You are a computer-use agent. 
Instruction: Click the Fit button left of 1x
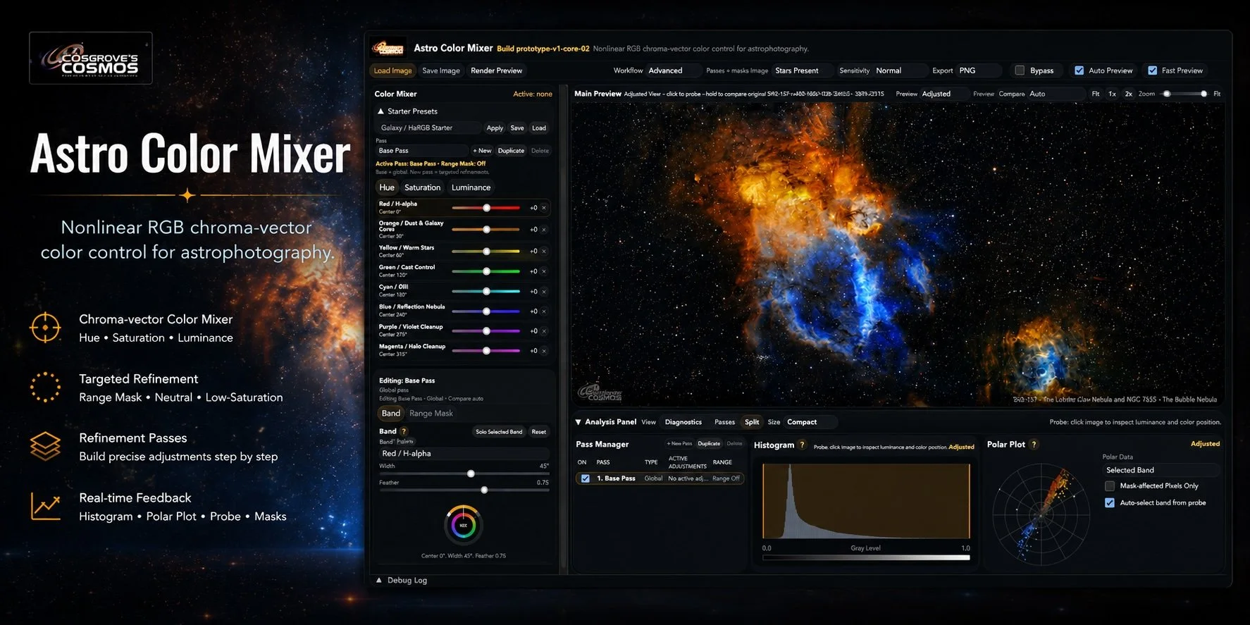pyautogui.click(x=1096, y=94)
